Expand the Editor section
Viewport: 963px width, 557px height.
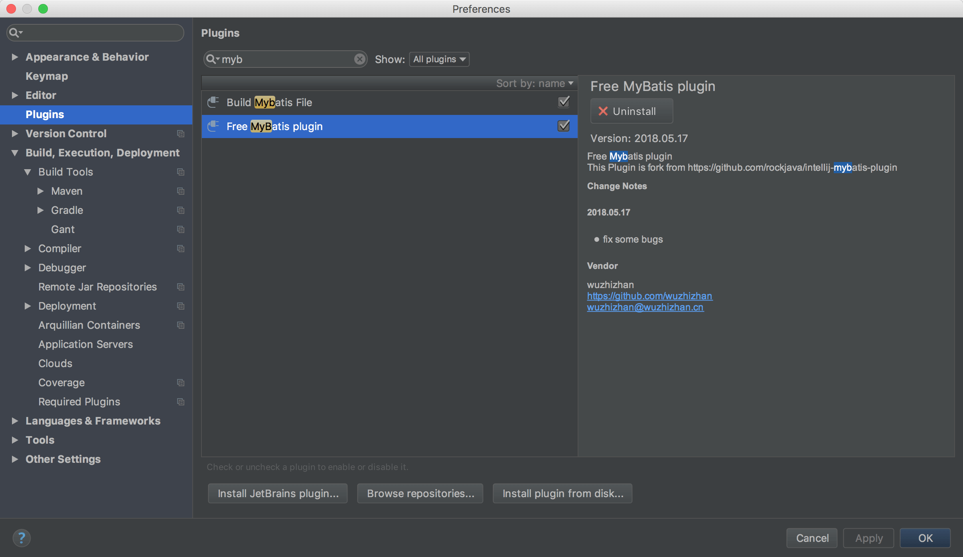click(x=15, y=95)
